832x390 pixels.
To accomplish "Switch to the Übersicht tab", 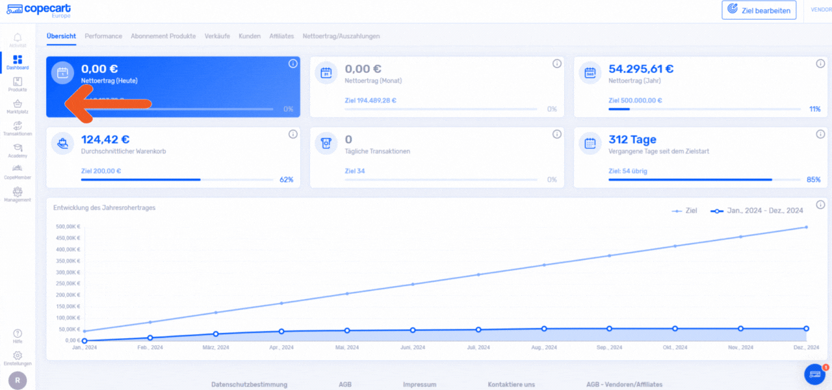I will (x=61, y=36).
